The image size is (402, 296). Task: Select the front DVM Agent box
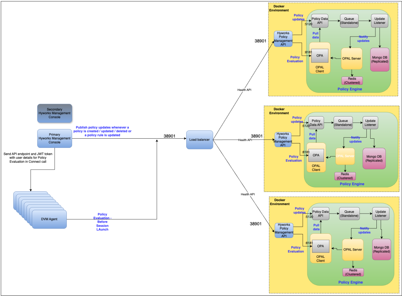[49, 219]
